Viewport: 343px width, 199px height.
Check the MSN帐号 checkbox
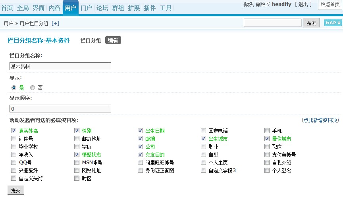pyautogui.click(x=77, y=162)
